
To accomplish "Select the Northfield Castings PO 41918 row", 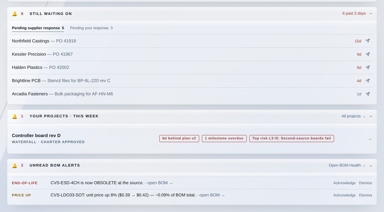I will [x=192, y=41].
